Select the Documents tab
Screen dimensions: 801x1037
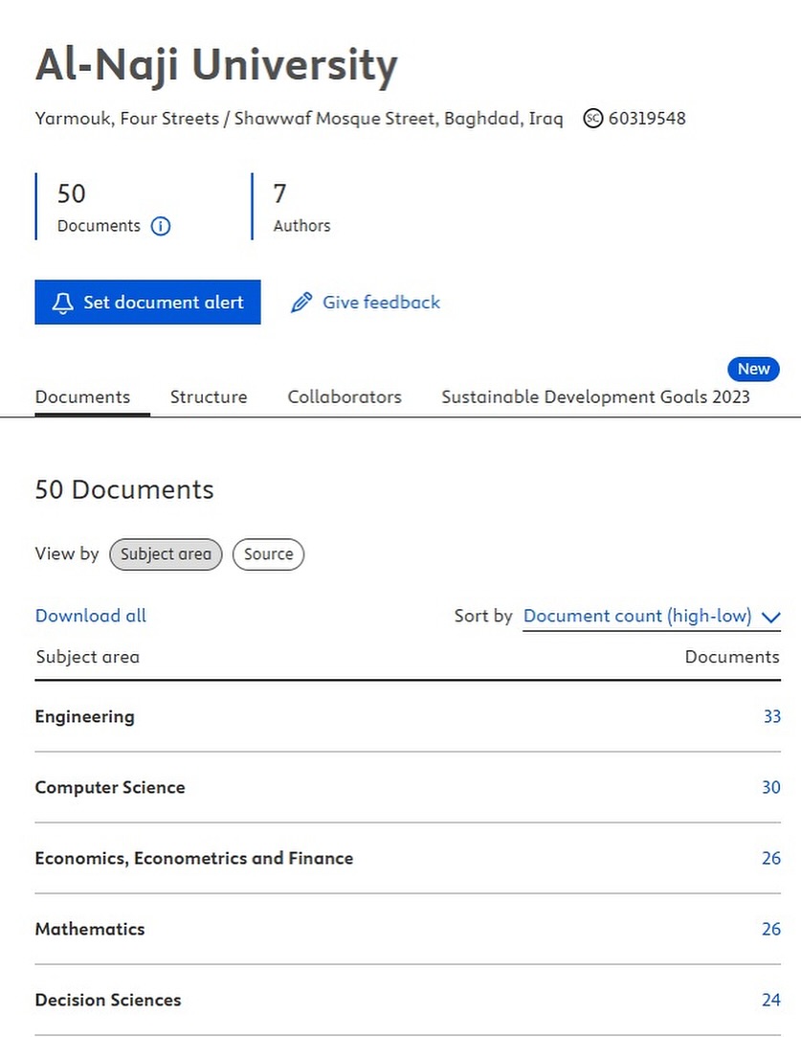82,396
